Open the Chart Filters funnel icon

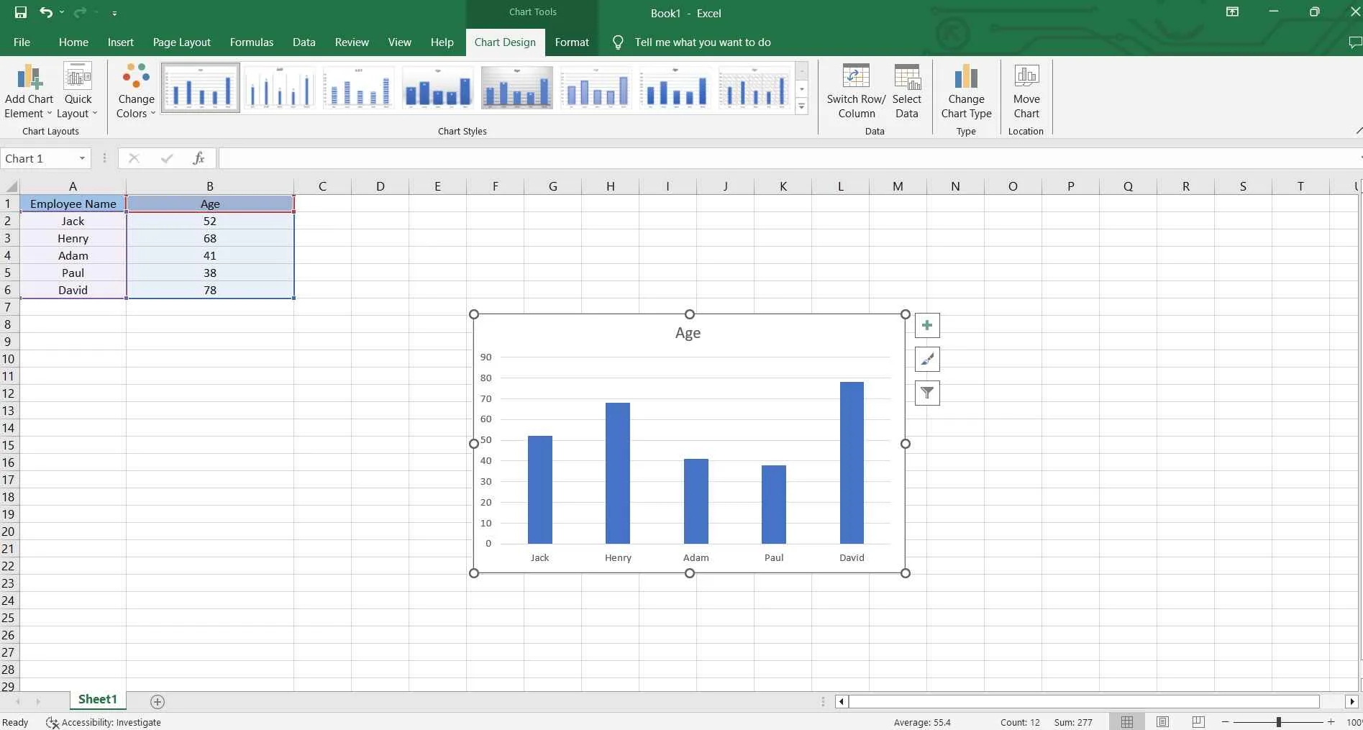[x=927, y=393]
